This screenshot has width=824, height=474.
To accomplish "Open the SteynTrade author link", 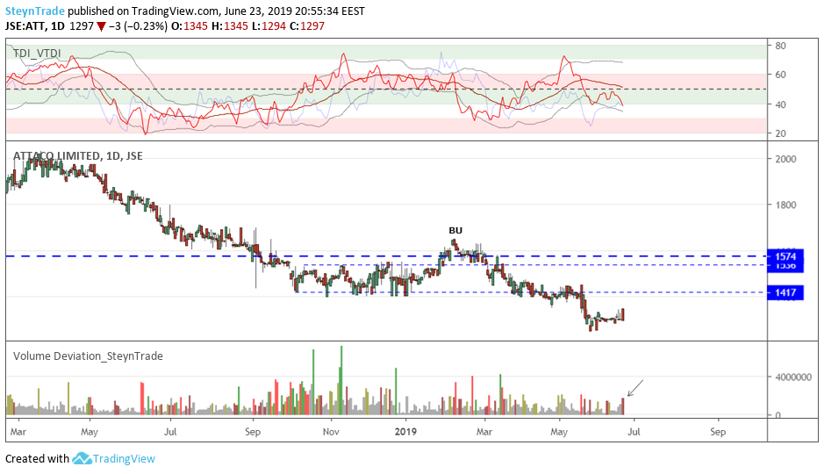I will pos(35,11).
